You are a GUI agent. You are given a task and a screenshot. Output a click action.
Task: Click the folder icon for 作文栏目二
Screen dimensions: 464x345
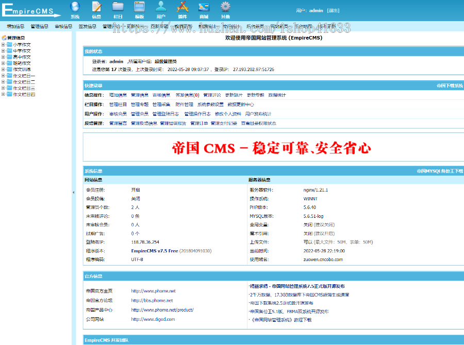coord(9,82)
